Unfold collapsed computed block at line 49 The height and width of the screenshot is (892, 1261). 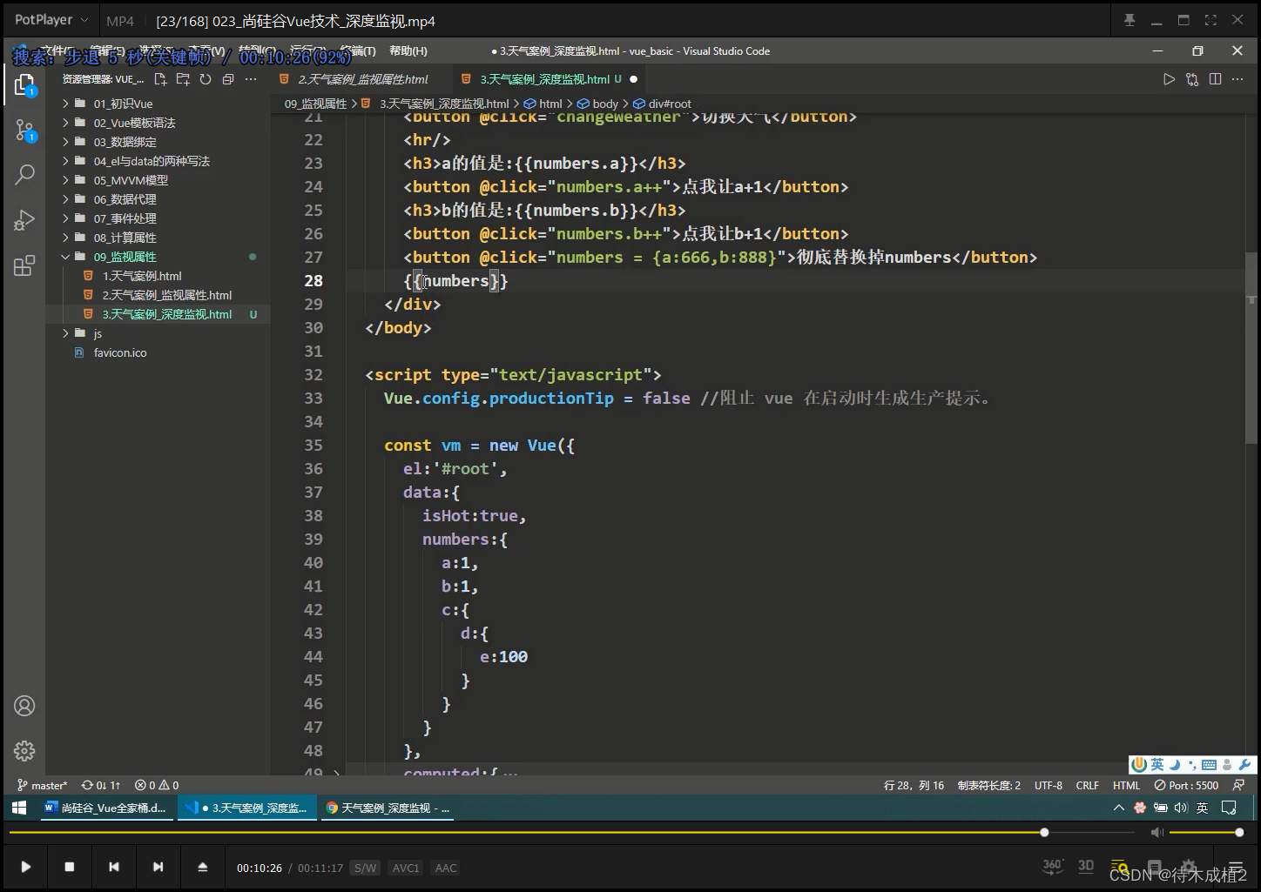pyautogui.click(x=337, y=771)
